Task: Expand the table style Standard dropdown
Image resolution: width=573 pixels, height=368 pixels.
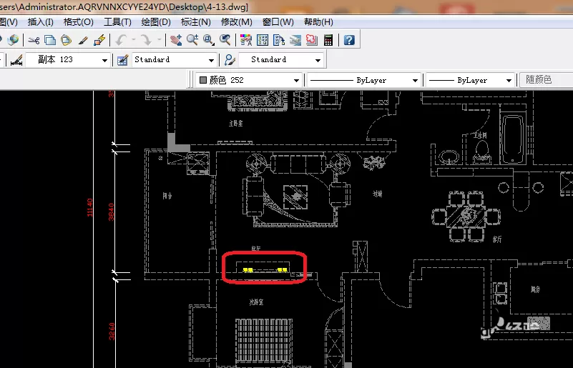Action: point(211,60)
